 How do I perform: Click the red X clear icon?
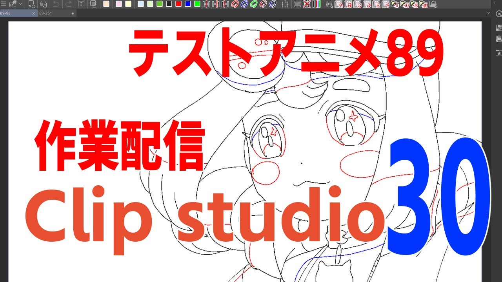(x=307, y=4)
